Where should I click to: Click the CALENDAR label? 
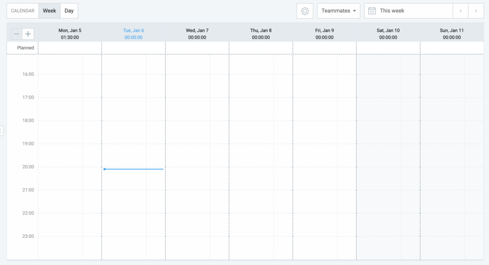22,11
